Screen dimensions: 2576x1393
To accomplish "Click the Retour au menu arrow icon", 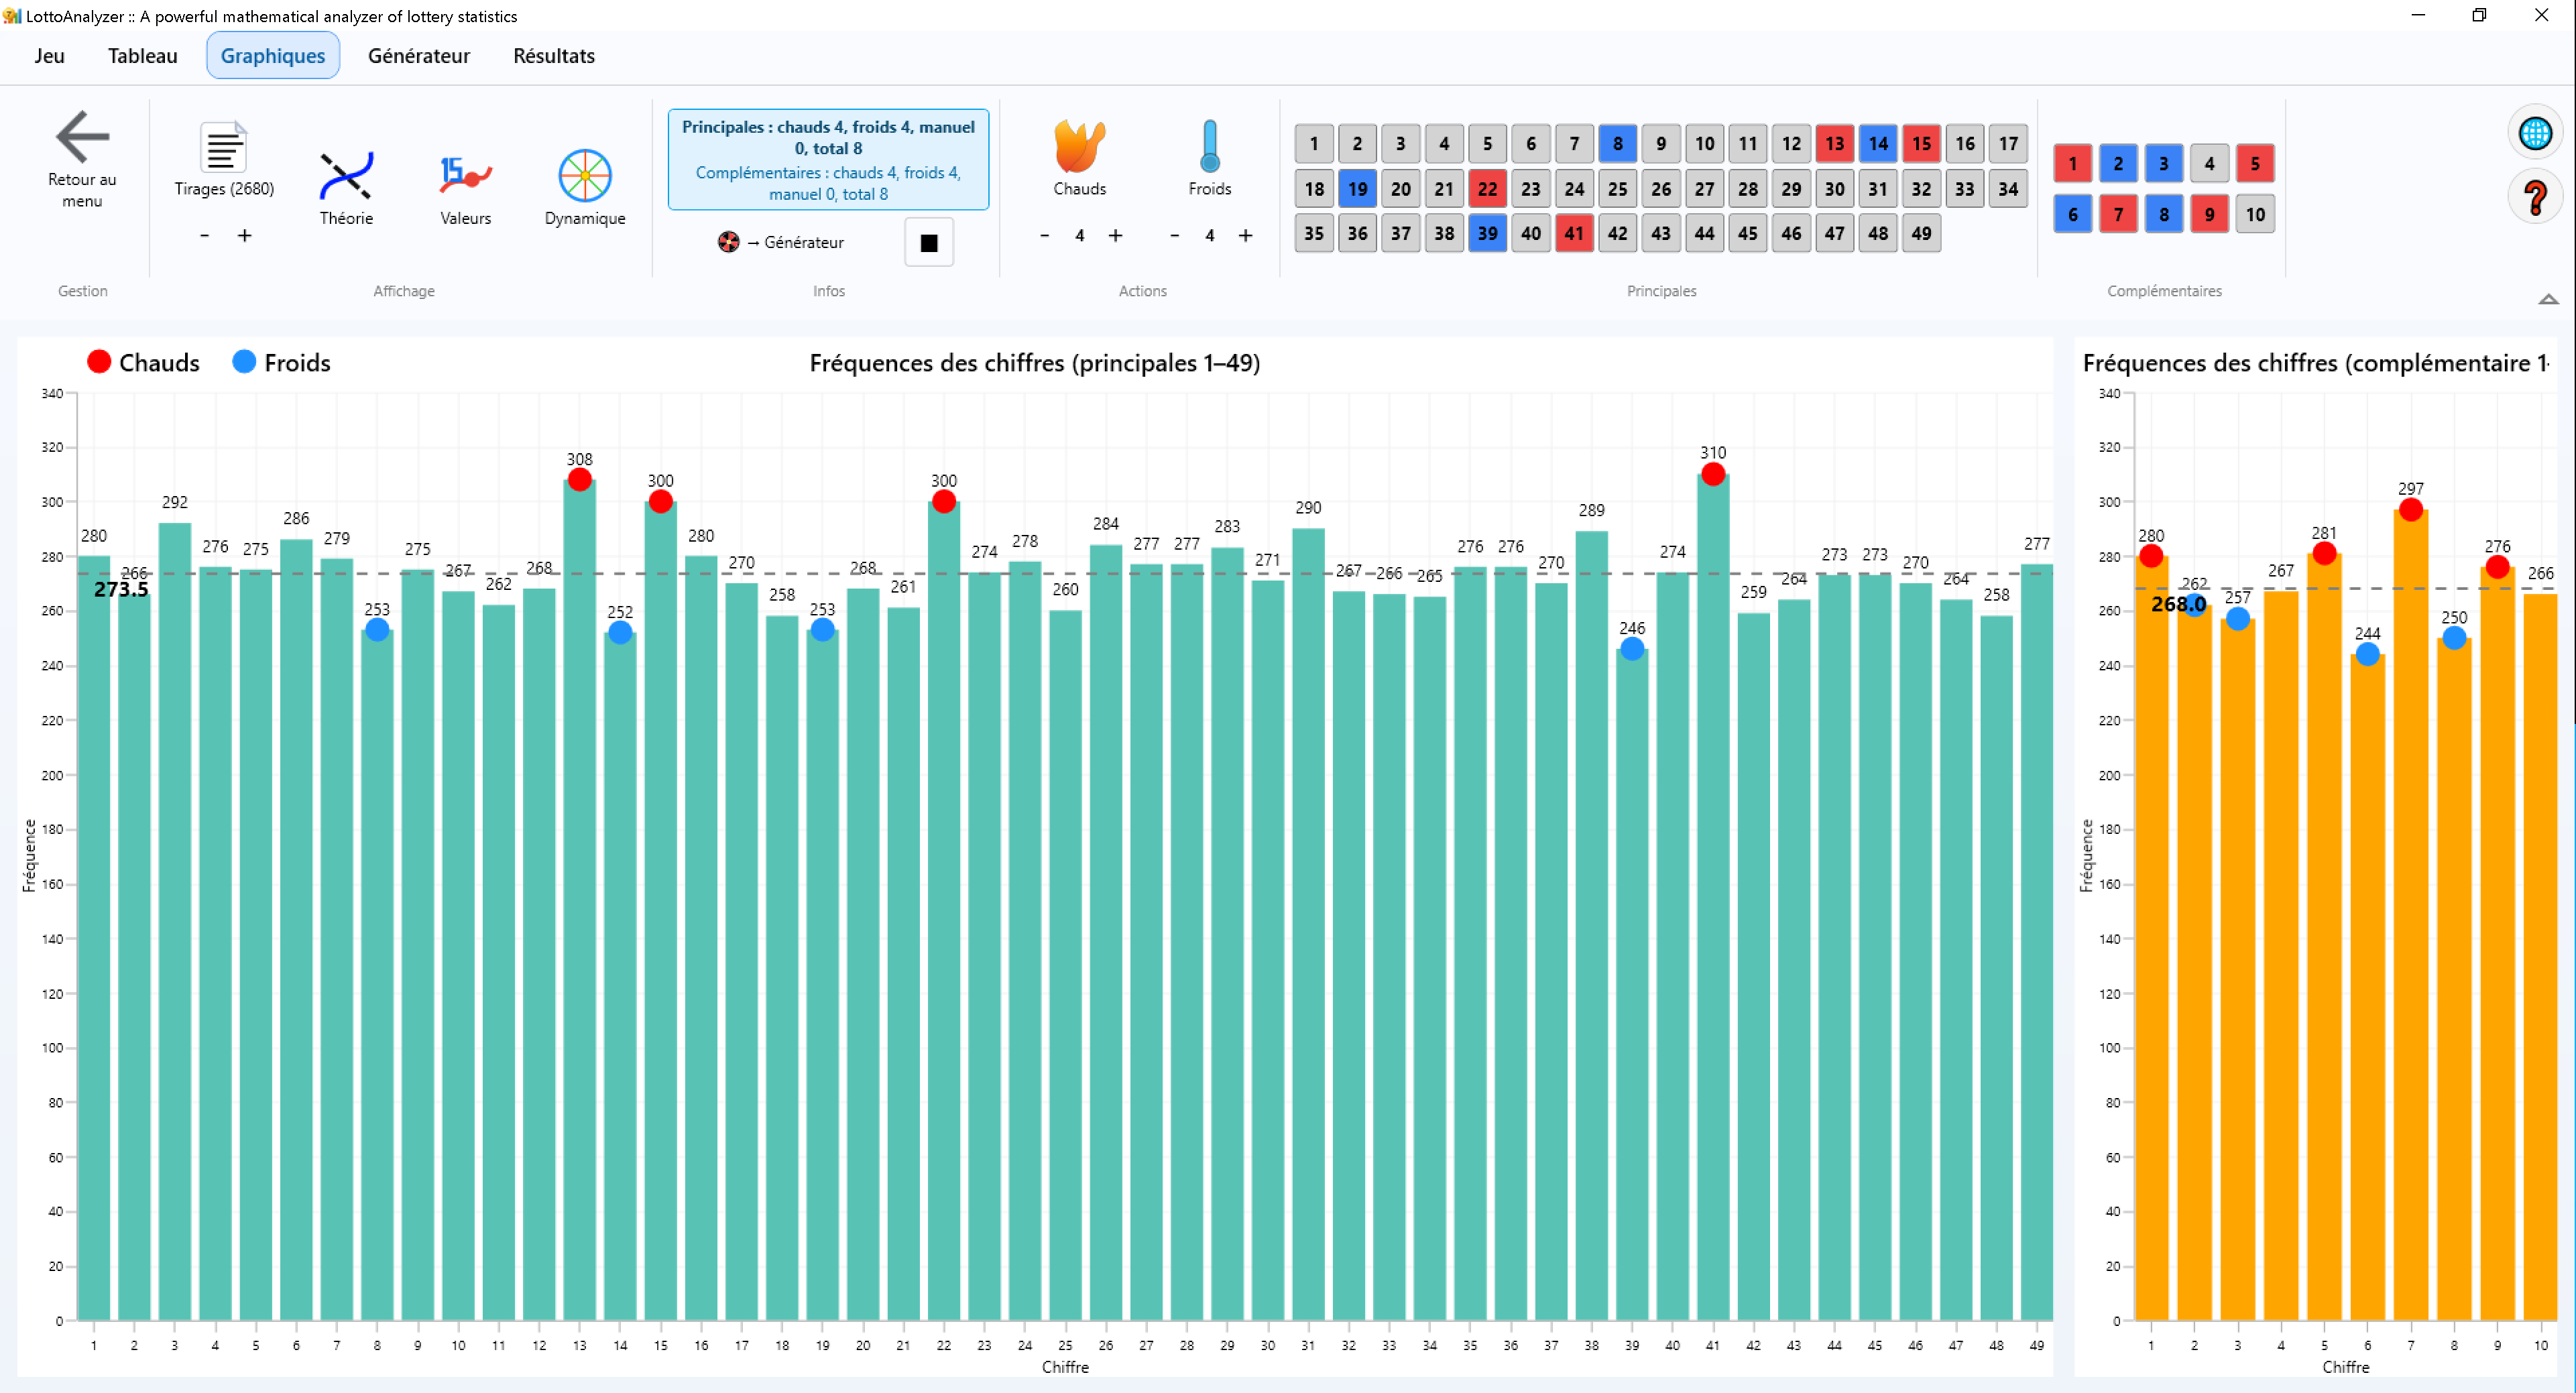I will coord(82,137).
